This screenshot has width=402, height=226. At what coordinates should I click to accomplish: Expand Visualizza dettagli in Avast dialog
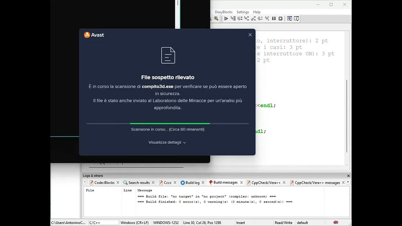pos(167,143)
